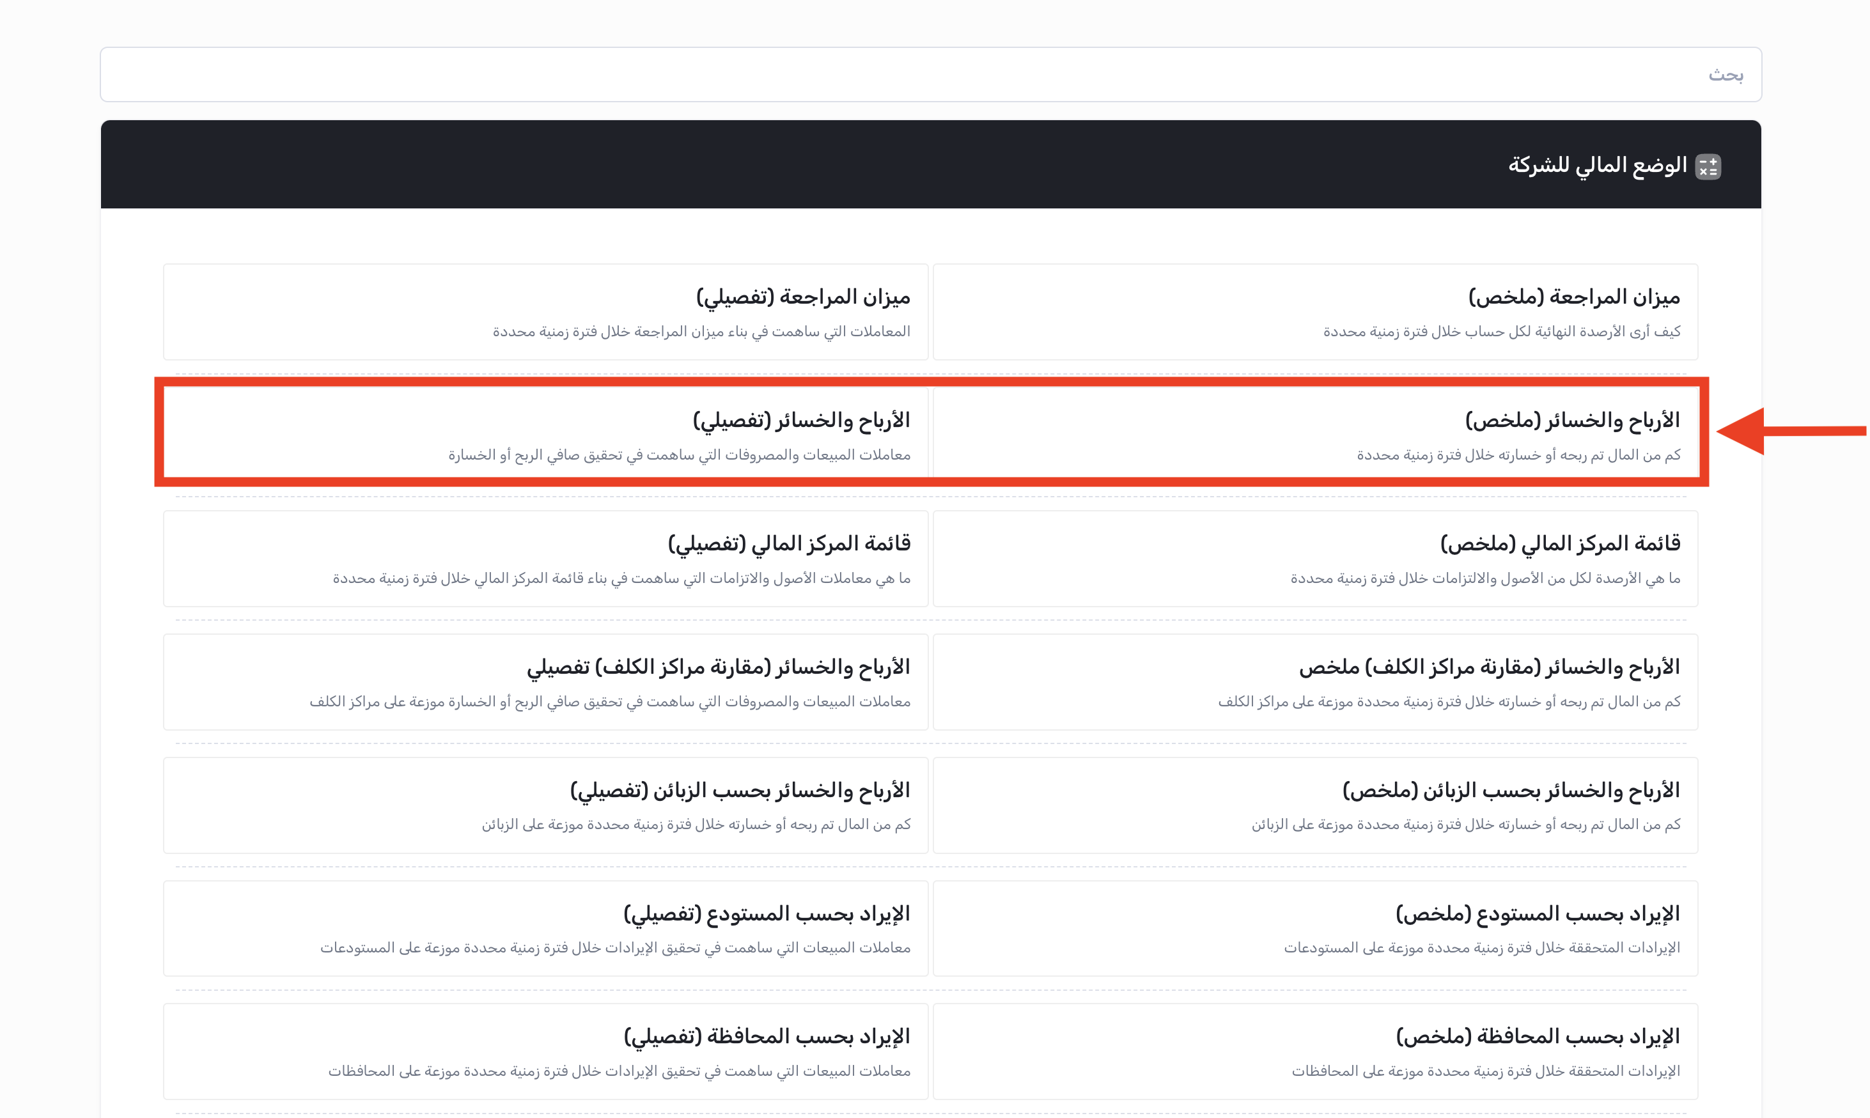
Task: Open ميزان المراجعة (ملخص) report
Action: pos(1573,298)
